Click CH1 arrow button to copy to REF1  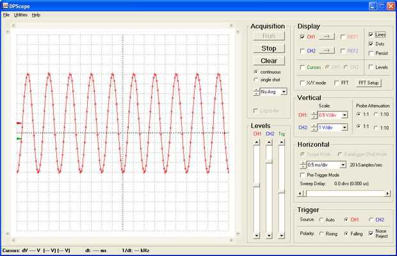click(x=327, y=36)
